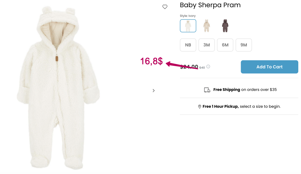Pick size 6M
The height and width of the screenshot is (174, 301).
pos(225,45)
